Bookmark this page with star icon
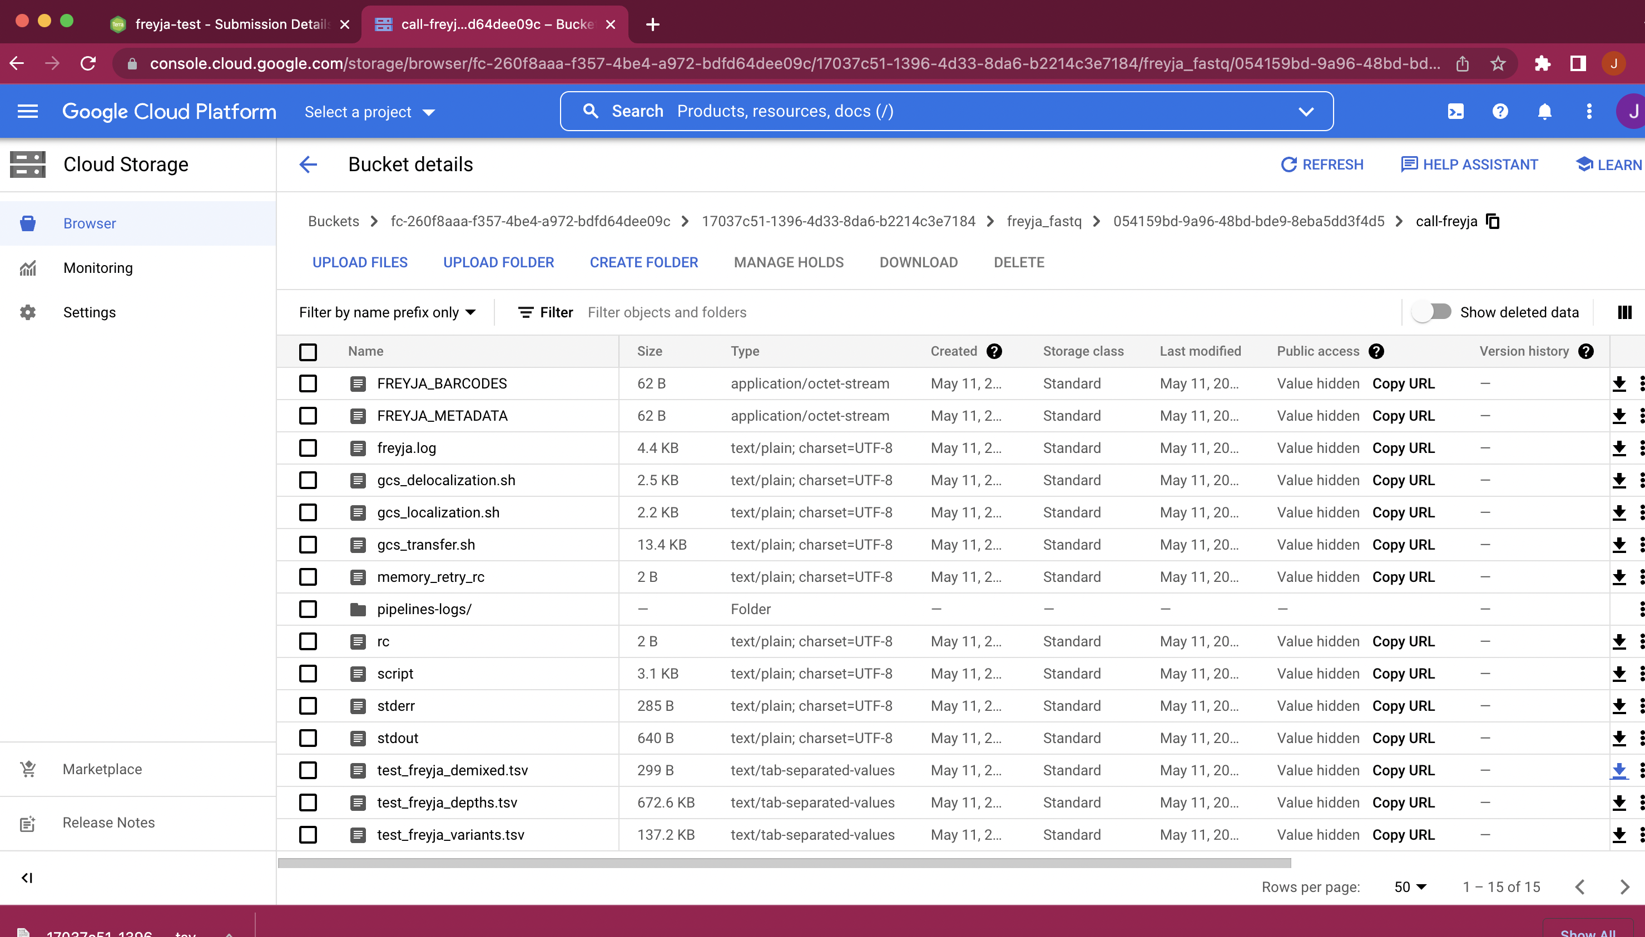Screen dimensions: 1645x937 pyautogui.click(x=1498, y=63)
